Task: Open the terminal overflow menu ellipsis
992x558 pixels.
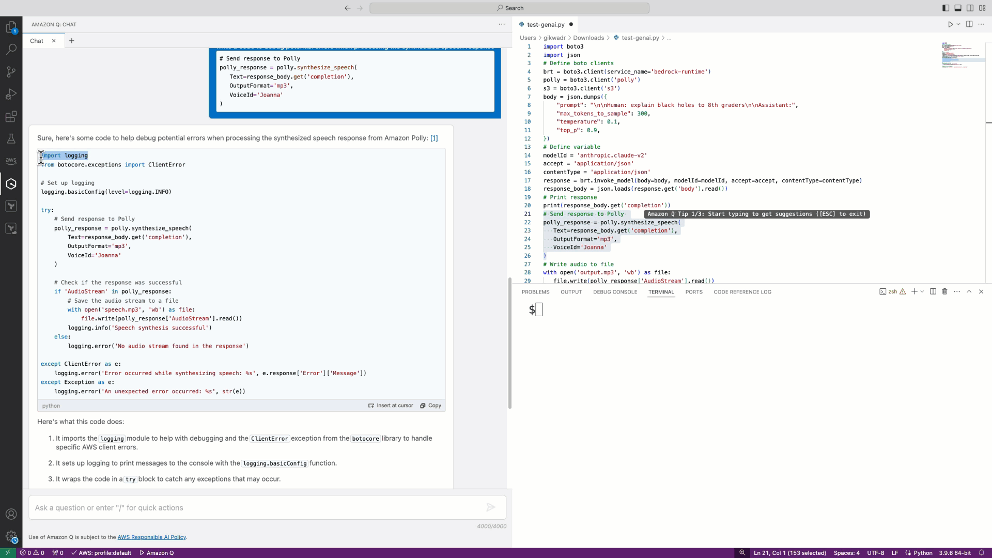Action: pyautogui.click(x=957, y=291)
